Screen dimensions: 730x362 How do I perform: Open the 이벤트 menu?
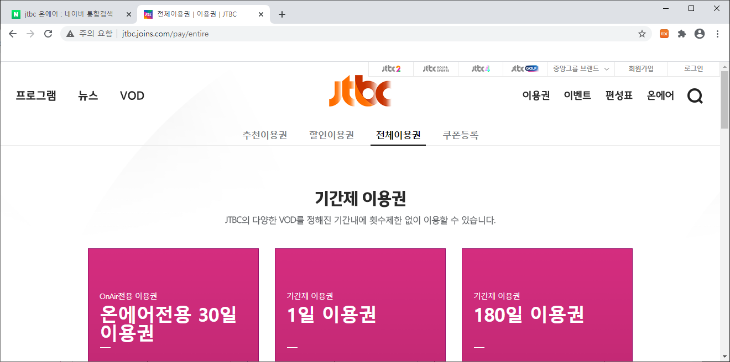click(577, 95)
